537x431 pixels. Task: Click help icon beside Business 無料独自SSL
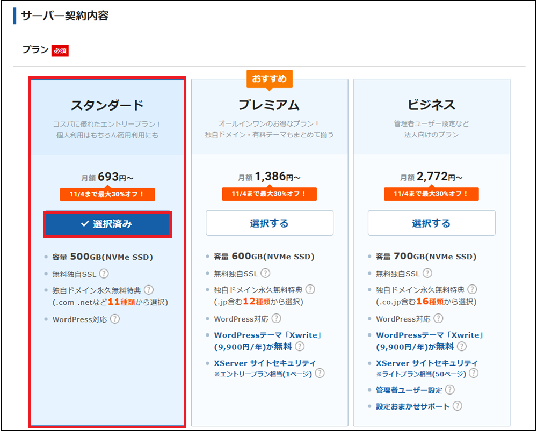tap(427, 273)
